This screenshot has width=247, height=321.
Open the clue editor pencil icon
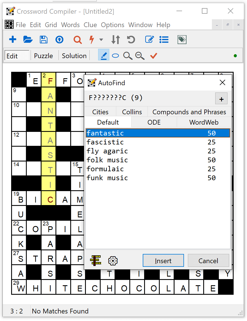coord(149,40)
